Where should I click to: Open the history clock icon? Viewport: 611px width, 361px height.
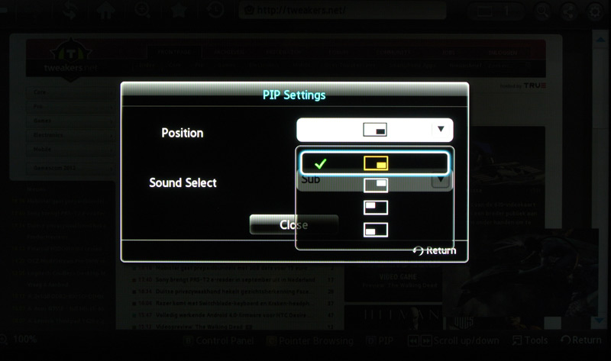click(215, 10)
